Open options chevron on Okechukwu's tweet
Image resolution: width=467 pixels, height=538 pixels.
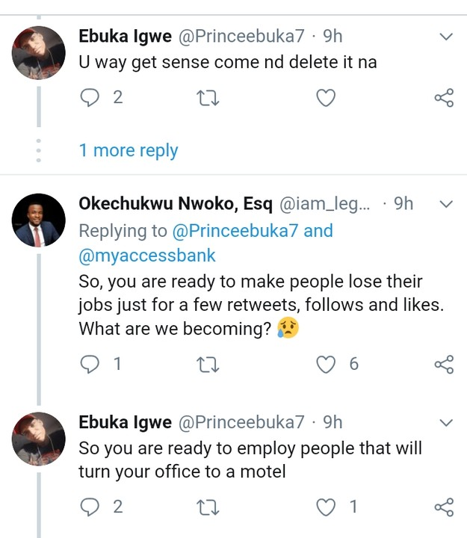click(446, 204)
